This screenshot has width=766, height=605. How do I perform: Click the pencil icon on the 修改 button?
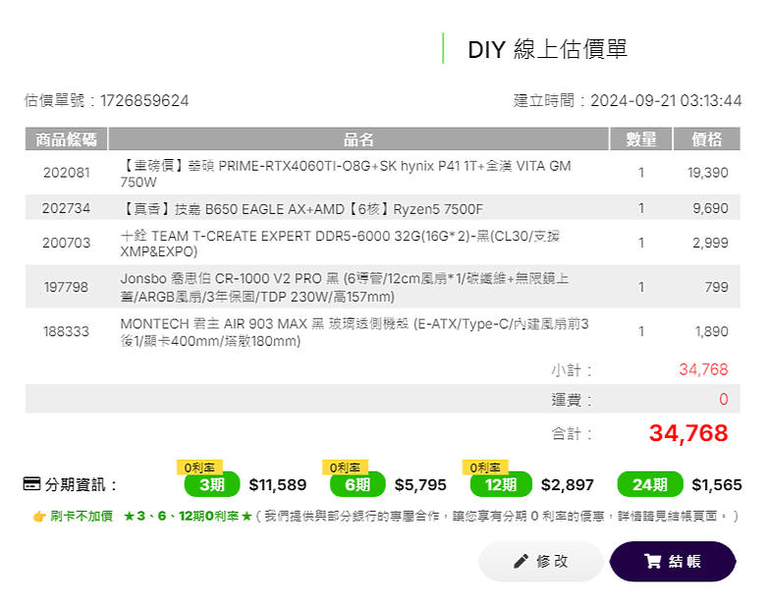pyautogui.click(x=520, y=561)
